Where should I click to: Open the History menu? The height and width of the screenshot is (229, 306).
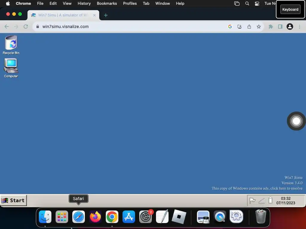click(84, 3)
